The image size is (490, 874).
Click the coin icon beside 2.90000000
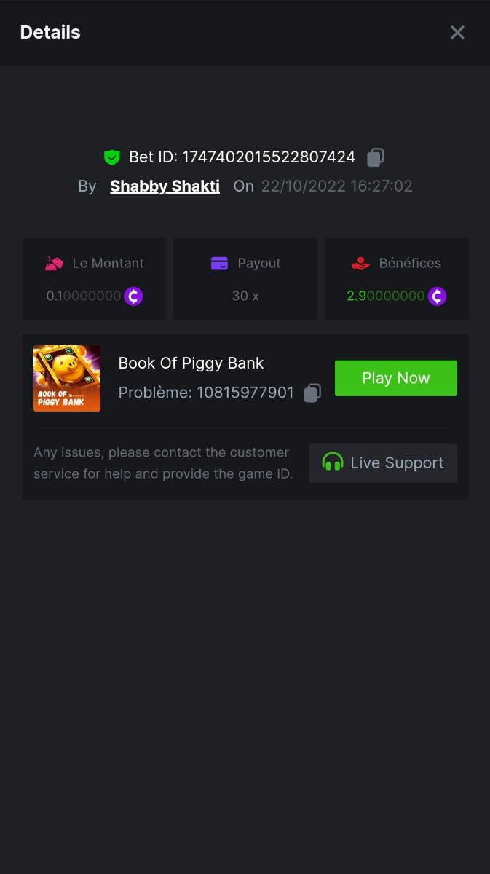click(x=437, y=296)
